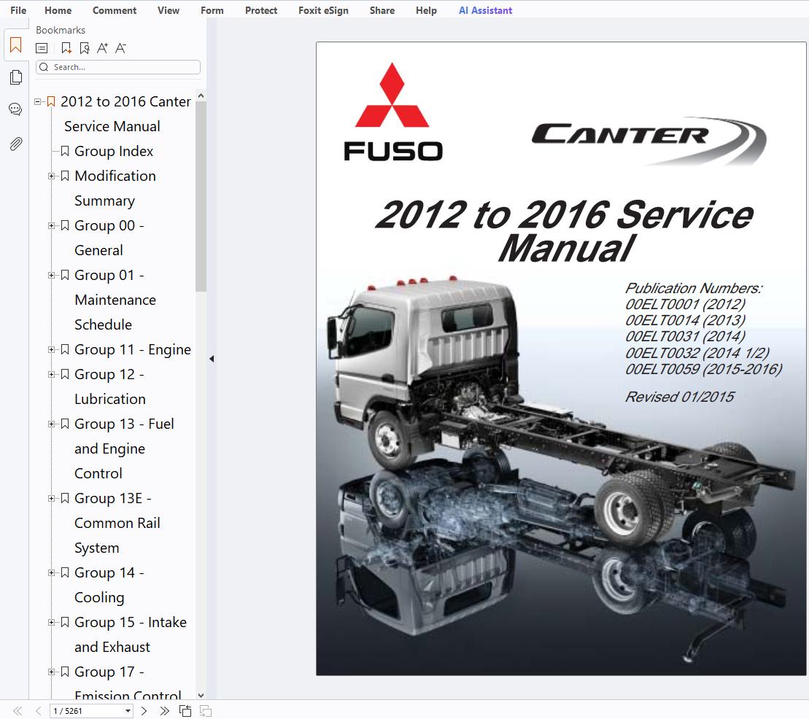The height and width of the screenshot is (719, 809).
Task: Expand the Group 14 - Cooling bookmark
Action: tap(51, 572)
